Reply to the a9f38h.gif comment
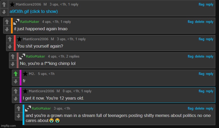 pos(210,4)
